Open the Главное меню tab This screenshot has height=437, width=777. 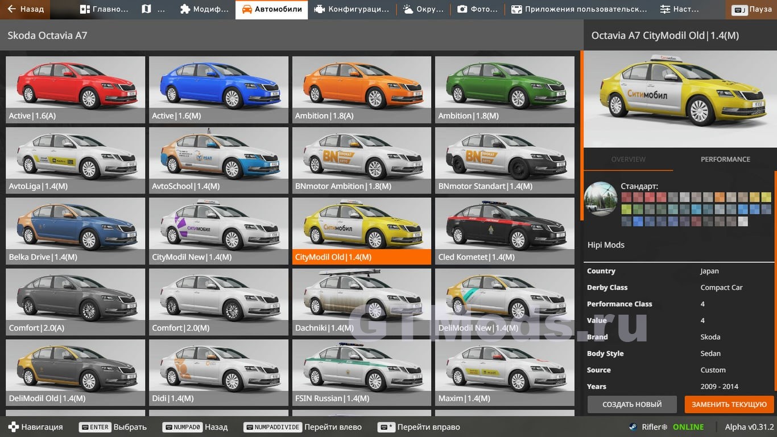tap(104, 9)
